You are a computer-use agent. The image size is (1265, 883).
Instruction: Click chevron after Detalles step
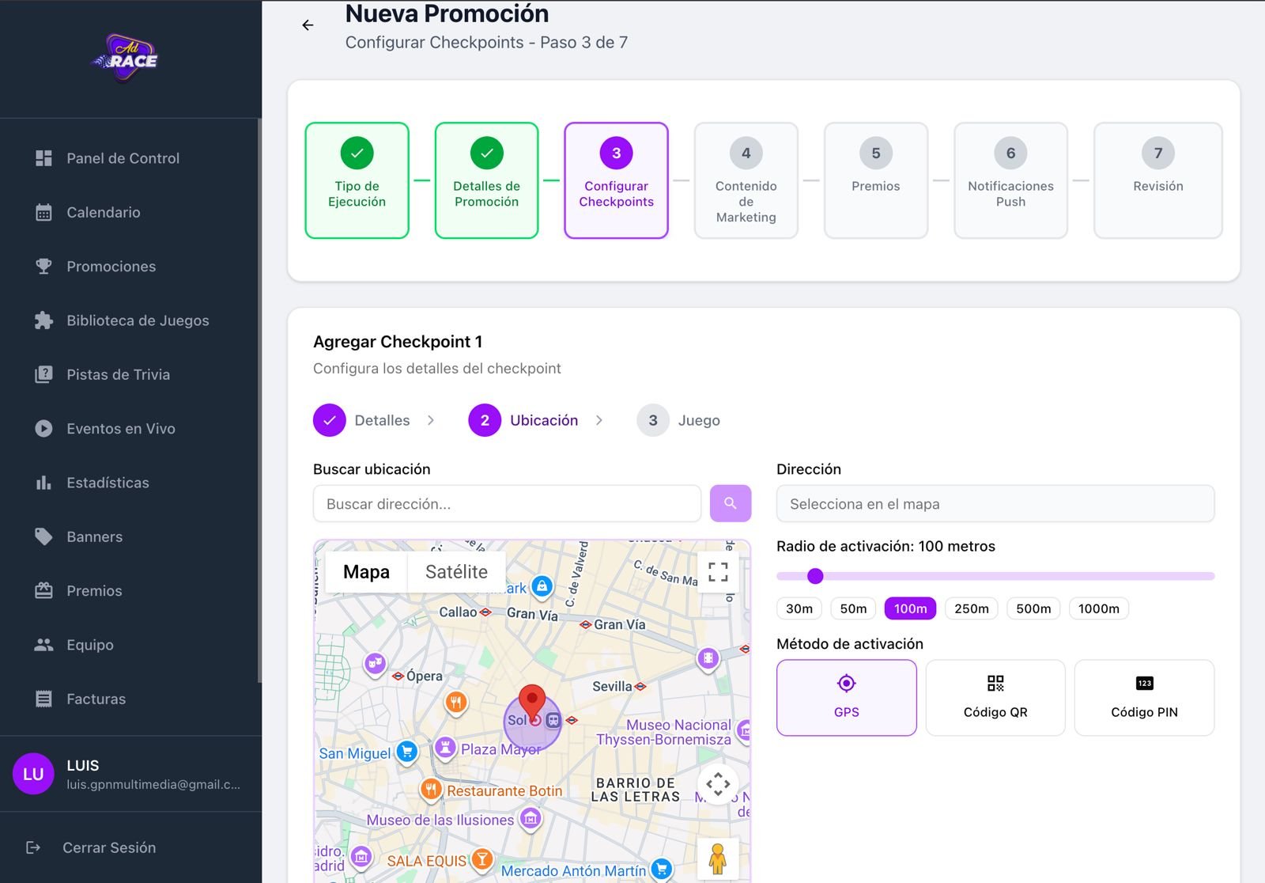coord(431,420)
